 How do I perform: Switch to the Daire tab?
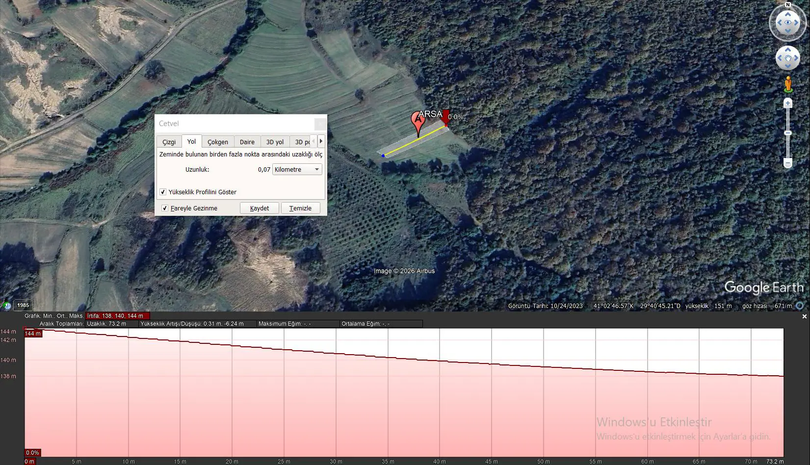[x=247, y=142]
